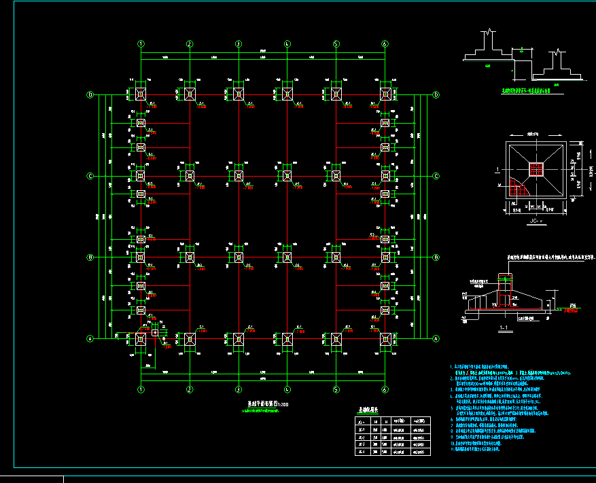Select the red column in JC-x detail
This screenshot has height=483, width=596.
click(x=537, y=168)
